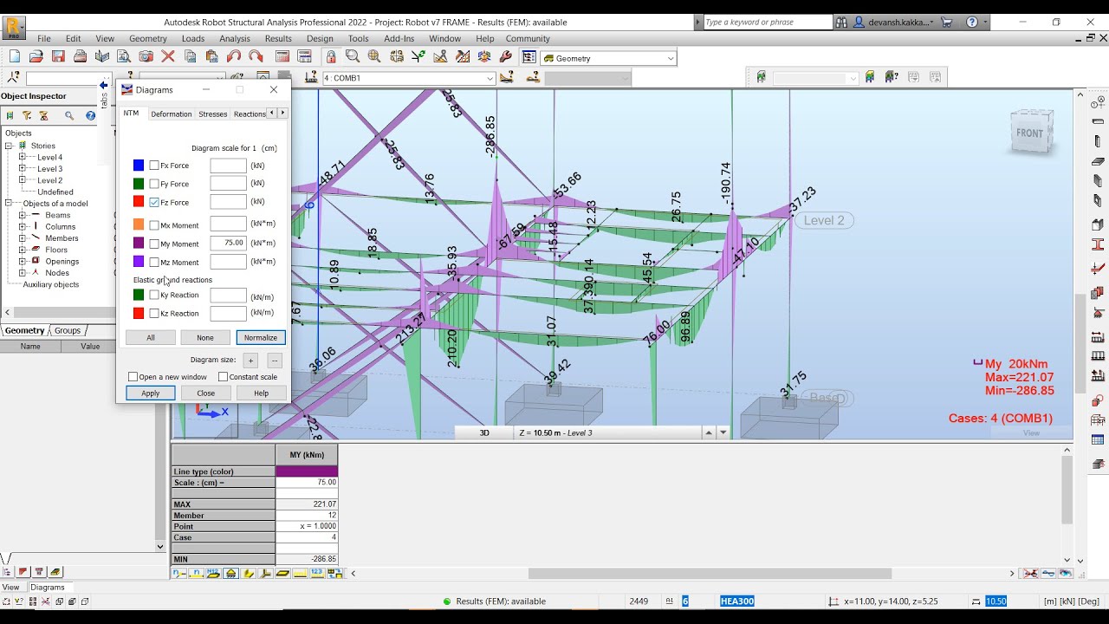The width and height of the screenshot is (1109, 624).
Task: Click the Help button in Diagrams dialog
Action: (261, 393)
